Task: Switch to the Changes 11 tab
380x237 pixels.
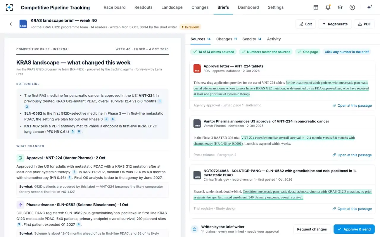Action: tap(227, 39)
